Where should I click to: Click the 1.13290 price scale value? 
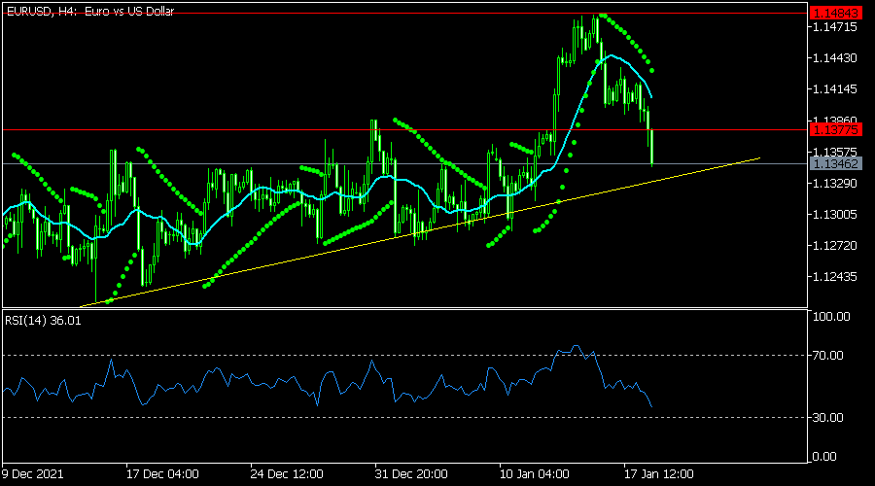pyautogui.click(x=835, y=183)
